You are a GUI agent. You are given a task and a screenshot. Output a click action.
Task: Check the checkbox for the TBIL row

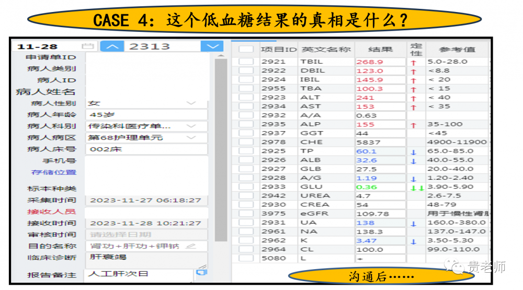246,62
